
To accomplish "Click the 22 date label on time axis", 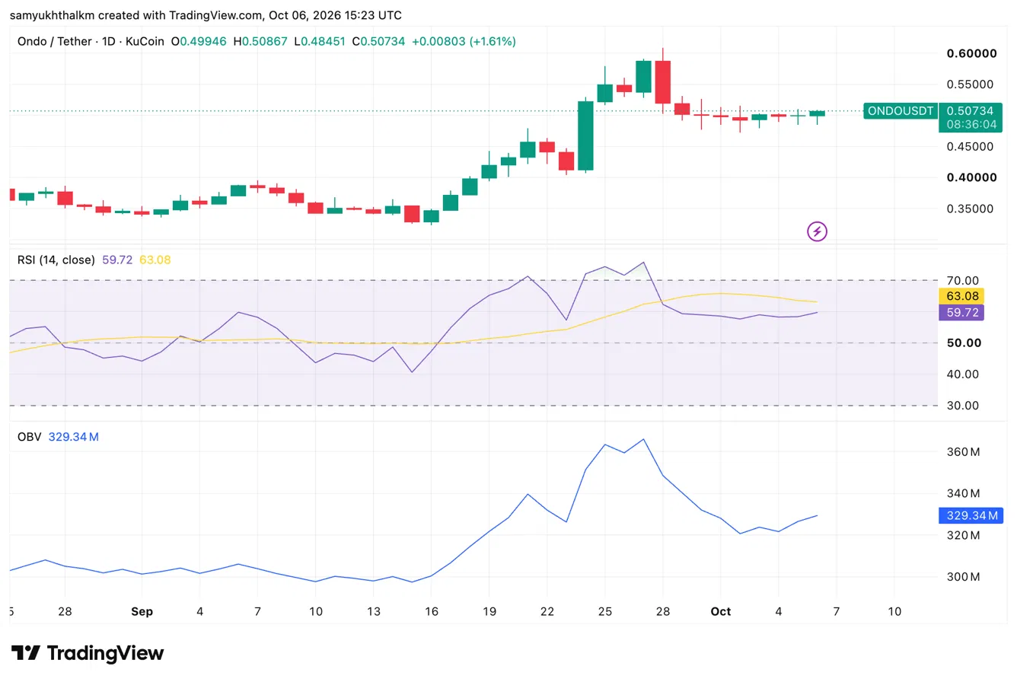I will pyautogui.click(x=547, y=611).
